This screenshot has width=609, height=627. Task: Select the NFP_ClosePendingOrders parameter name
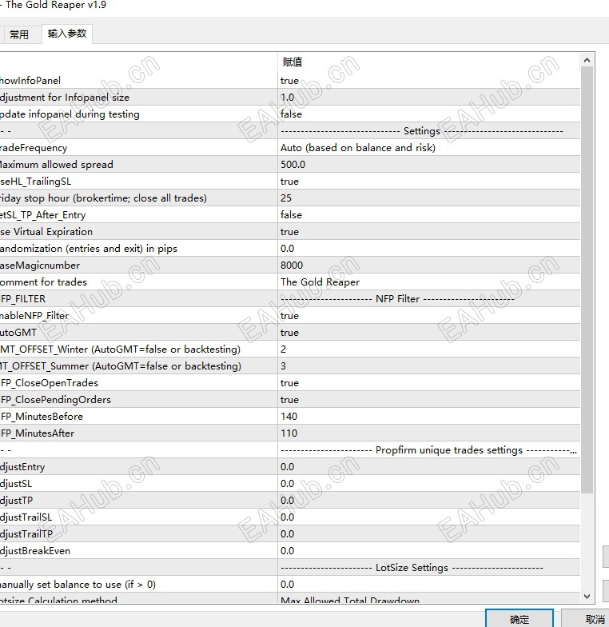pyautogui.click(x=56, y=400)
